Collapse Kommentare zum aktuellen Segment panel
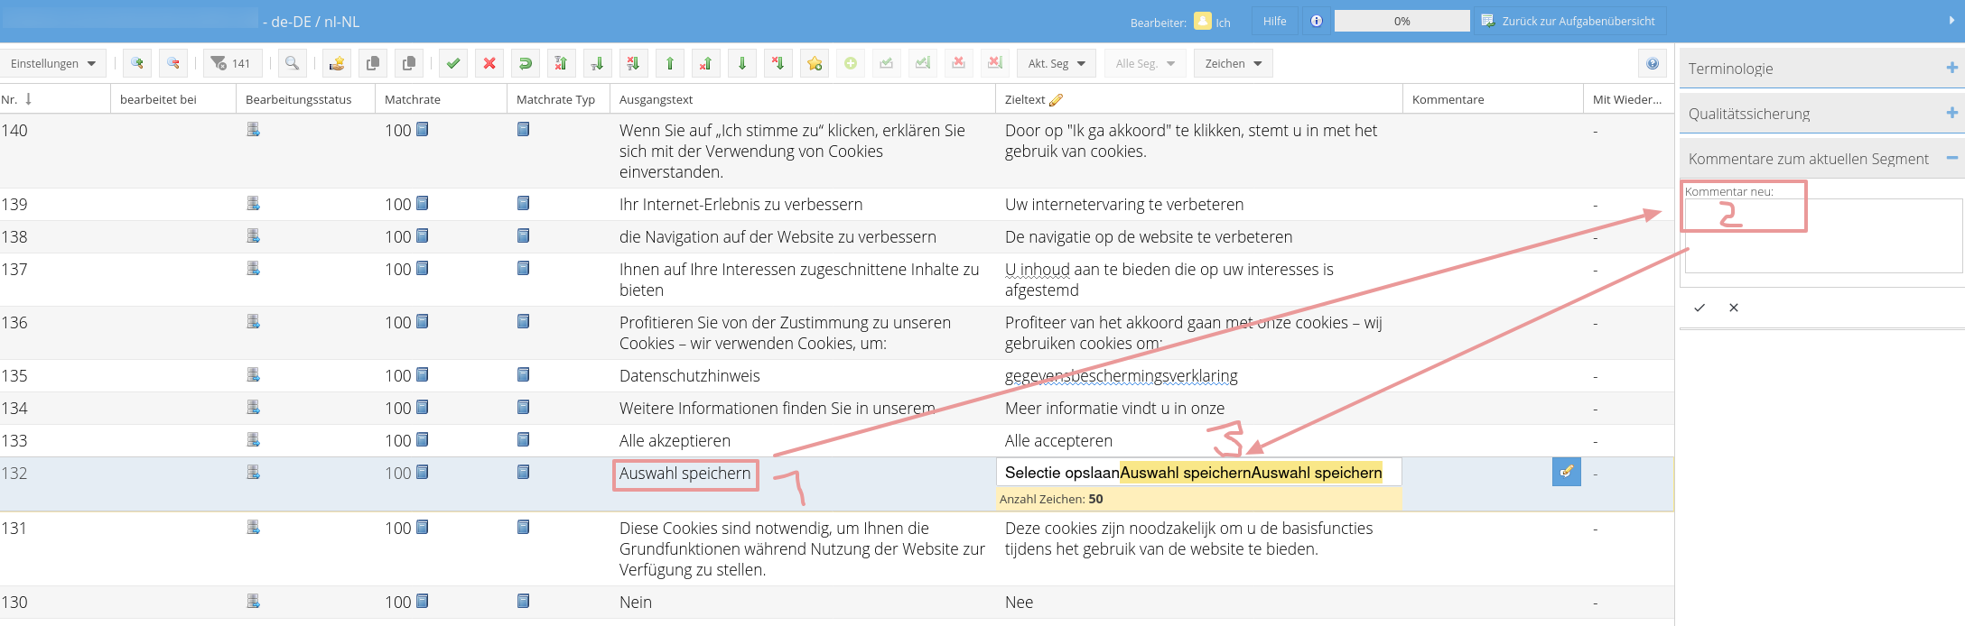1965x626 pixels. tap(1951, 158)
